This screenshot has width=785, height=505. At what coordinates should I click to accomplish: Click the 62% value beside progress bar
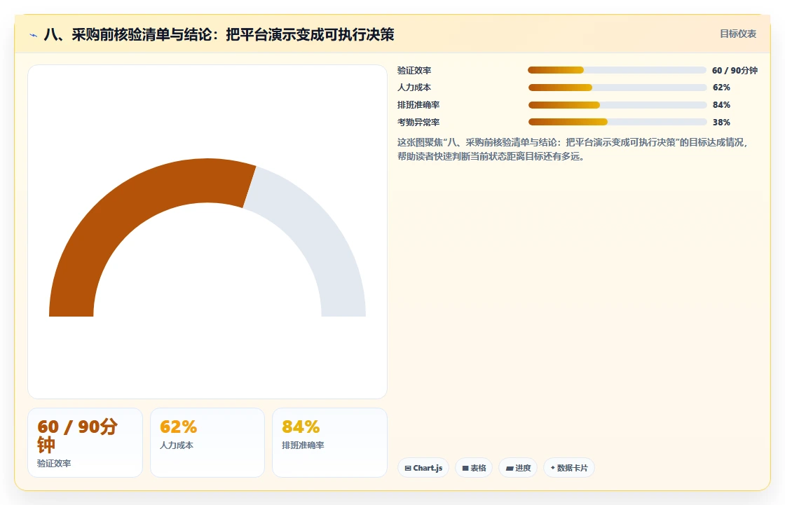click(x=721, y=88)
